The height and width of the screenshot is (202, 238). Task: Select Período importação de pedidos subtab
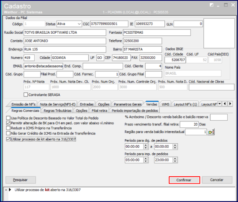click(x=135, y=111)
